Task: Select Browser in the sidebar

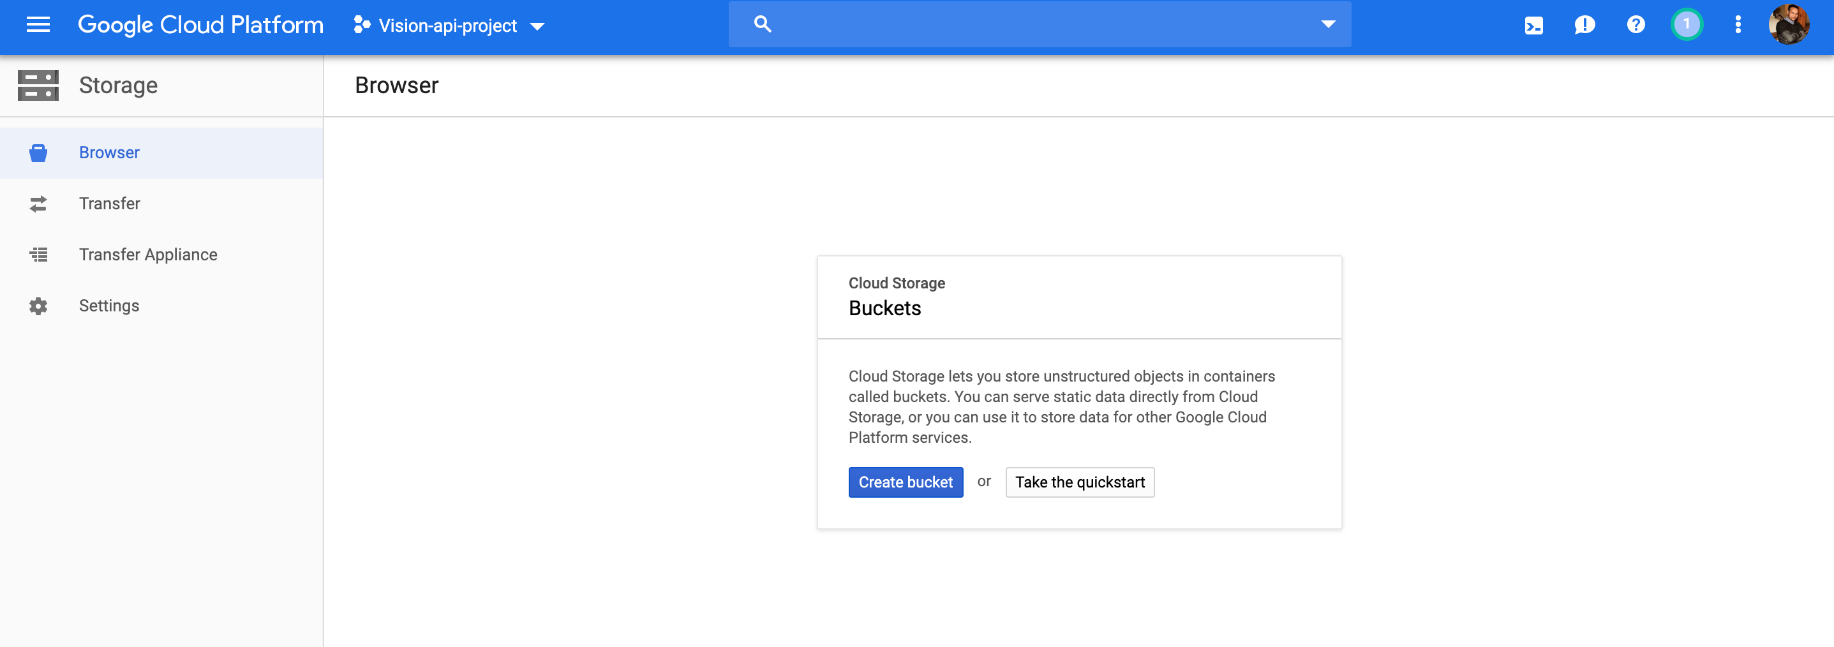Action: [161, 153]
